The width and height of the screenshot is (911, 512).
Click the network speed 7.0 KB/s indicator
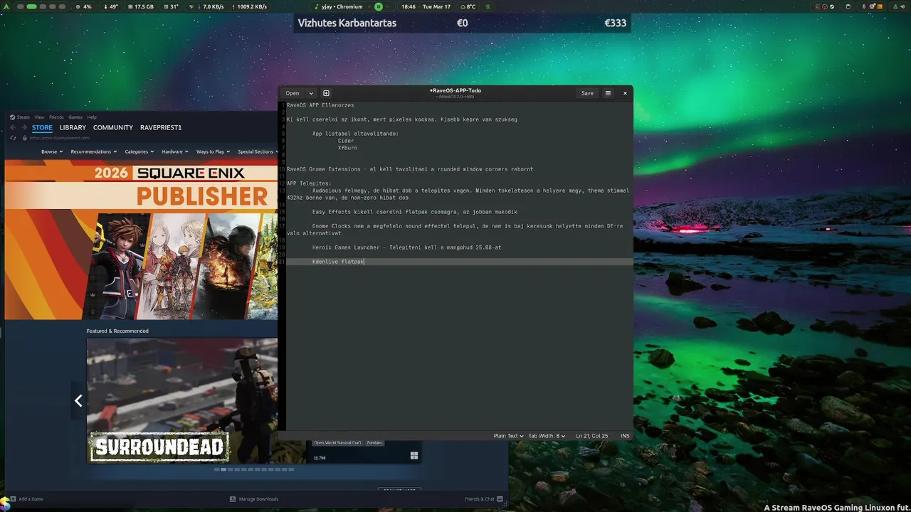(x=206, y=6)
